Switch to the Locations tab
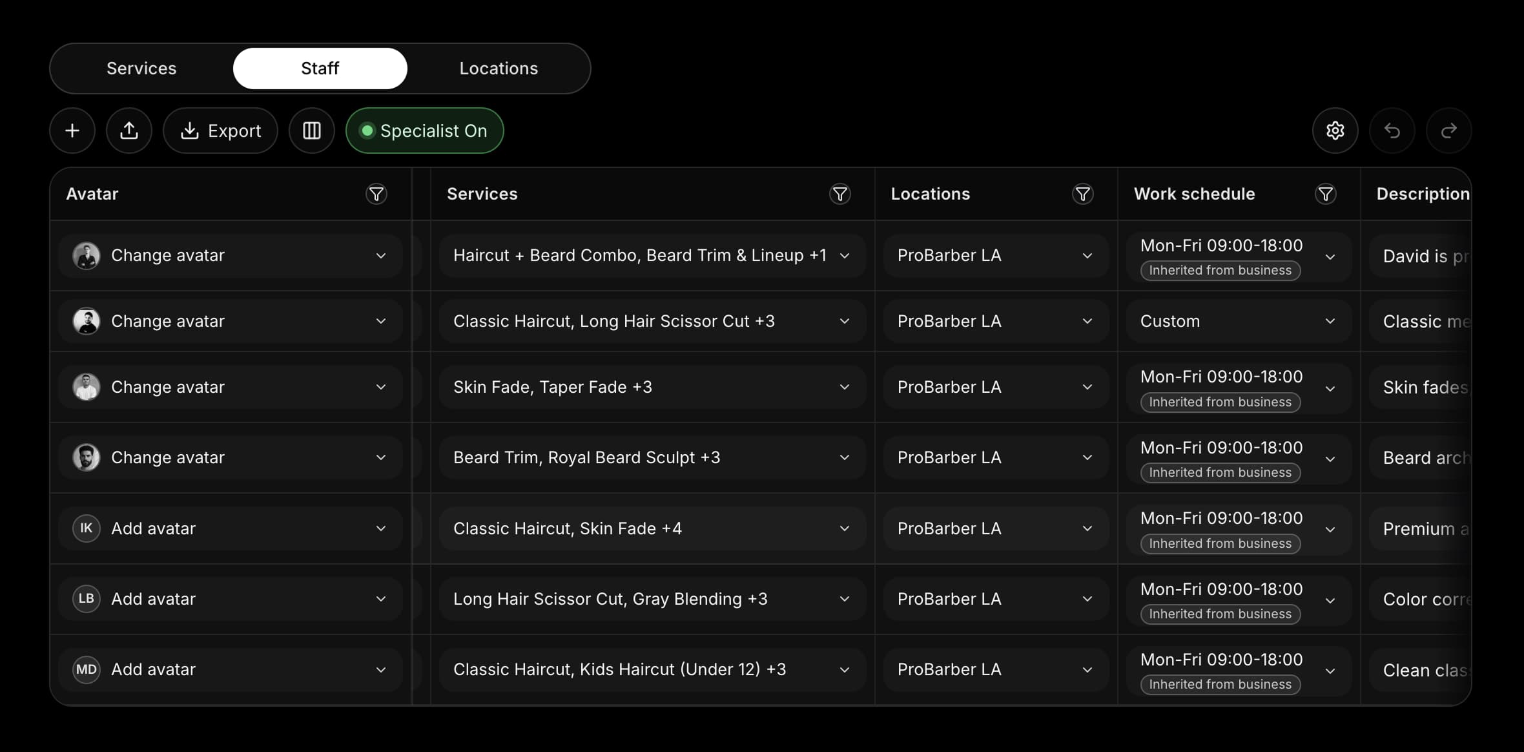Image resolution: width=1524 pixels, height=752 pixels. pyautogui.click(x=499, y=68)
